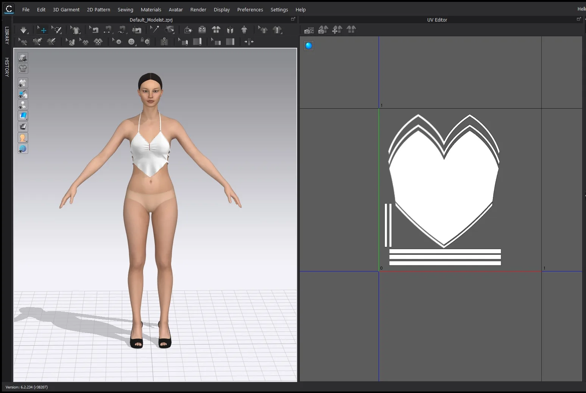The image size is (586, 393).
Task: Toggle the globe environment visibility icon
Action: tap(23, 149)
